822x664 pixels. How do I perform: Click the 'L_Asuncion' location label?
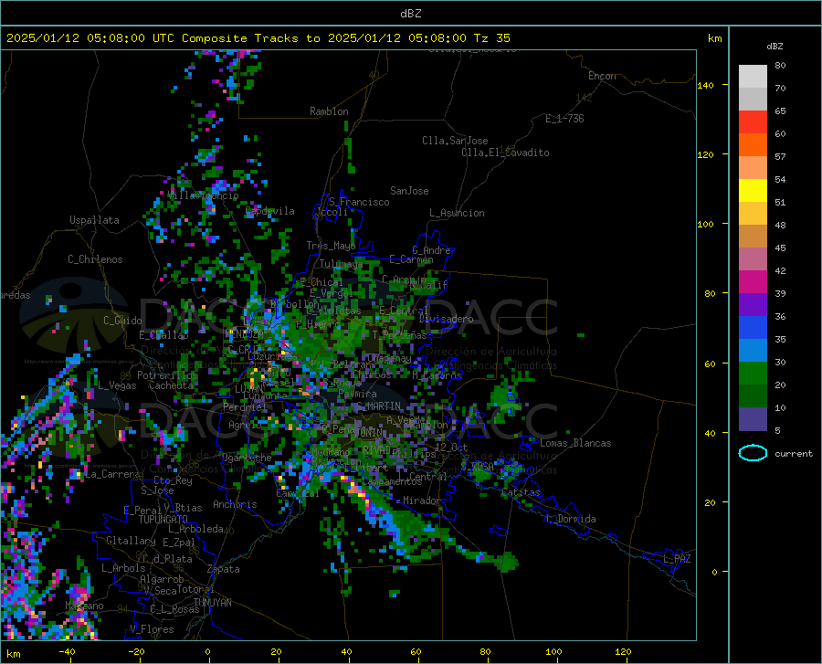click(x=457, y=213)
